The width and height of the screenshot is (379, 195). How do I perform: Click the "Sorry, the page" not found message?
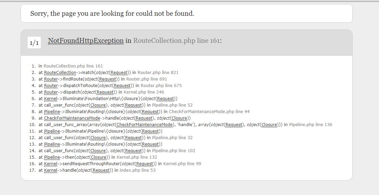[x=112, y=14]
